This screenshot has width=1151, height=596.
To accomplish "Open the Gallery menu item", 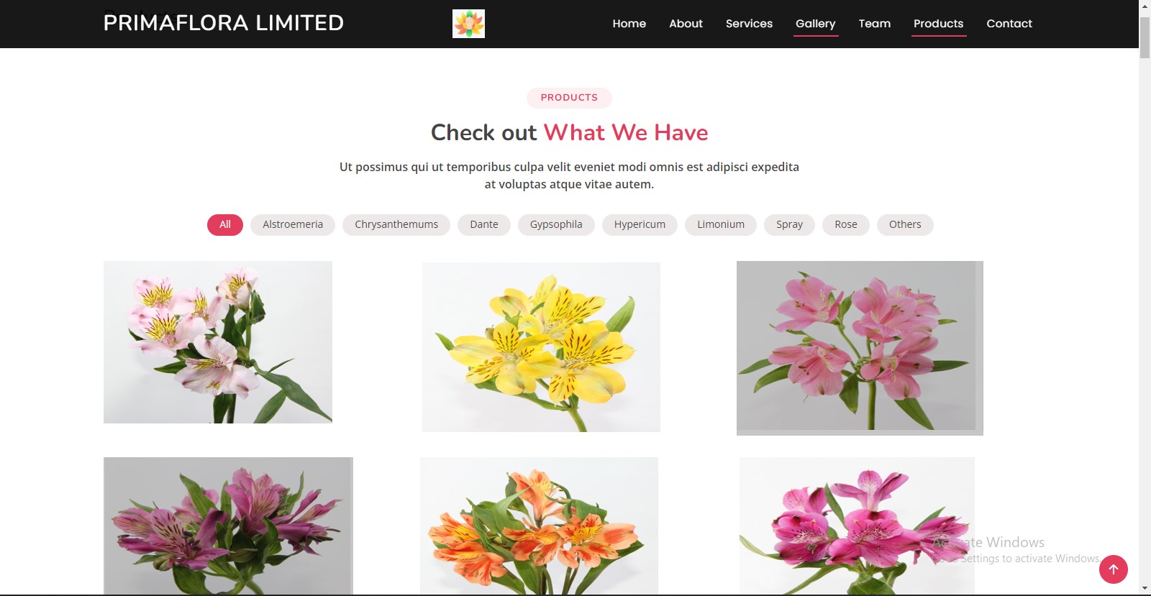I will click(x=816, y=24).
